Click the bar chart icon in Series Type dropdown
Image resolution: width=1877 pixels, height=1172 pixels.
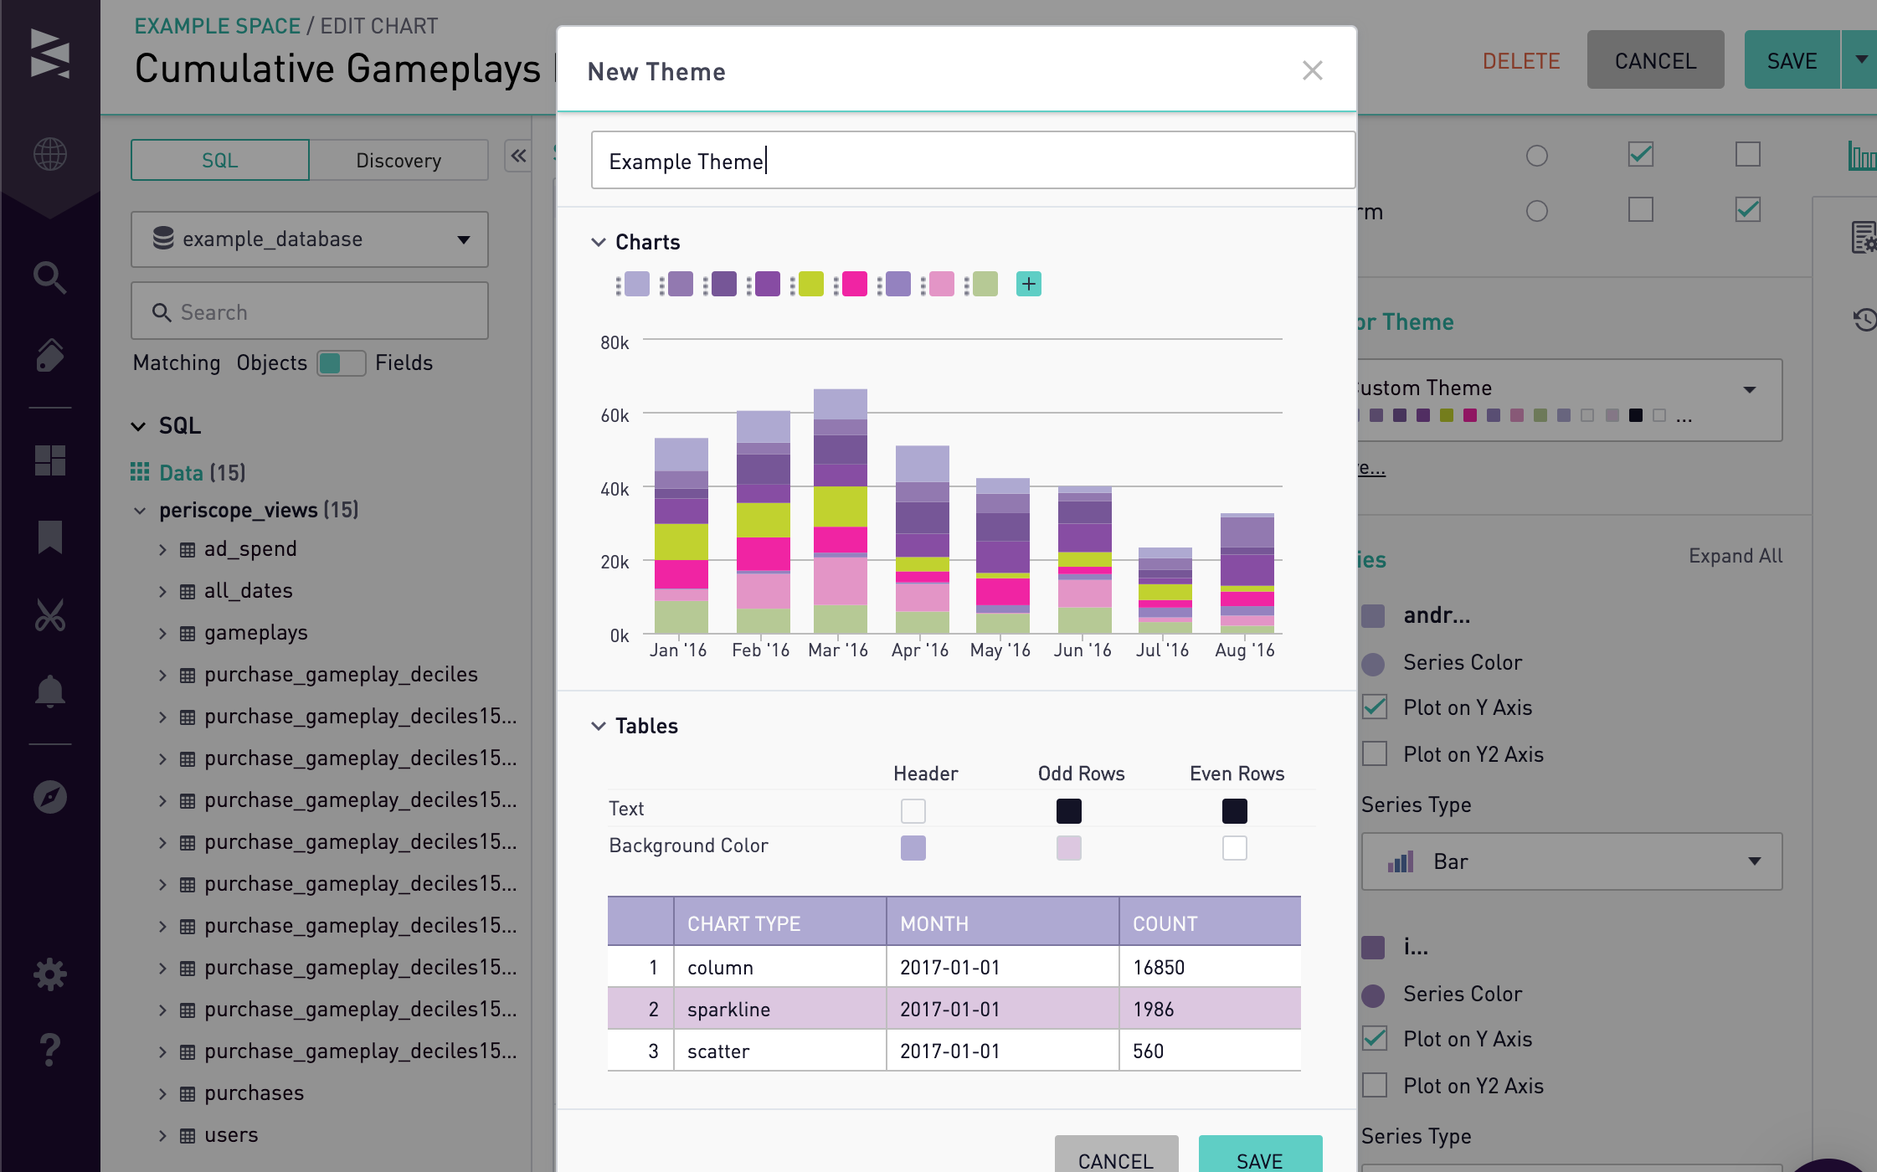coord(1401,861)
